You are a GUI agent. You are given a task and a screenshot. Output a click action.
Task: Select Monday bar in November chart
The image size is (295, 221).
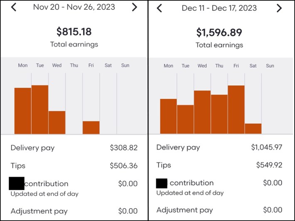click(x=23, y=110)
